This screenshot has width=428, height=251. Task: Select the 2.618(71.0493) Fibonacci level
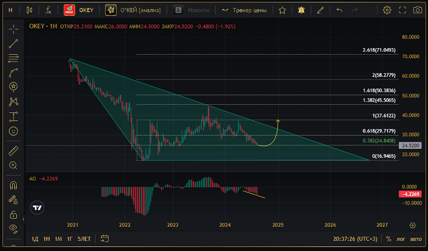point(379,50)
